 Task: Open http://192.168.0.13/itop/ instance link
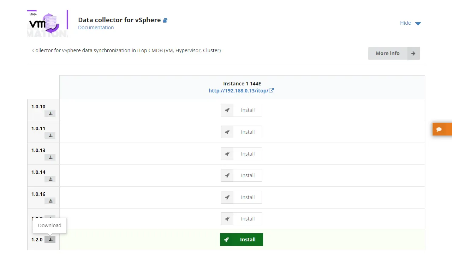(241, 91)
